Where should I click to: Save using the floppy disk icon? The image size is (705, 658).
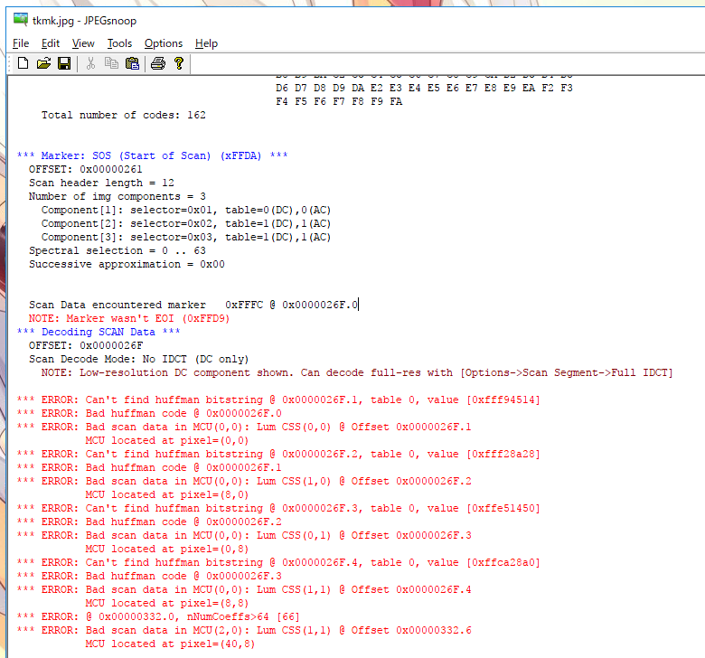click(x=64, y=63)
